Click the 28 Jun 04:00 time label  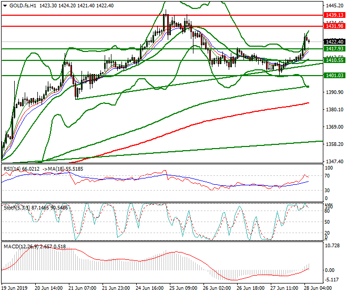tap(318, 288)
